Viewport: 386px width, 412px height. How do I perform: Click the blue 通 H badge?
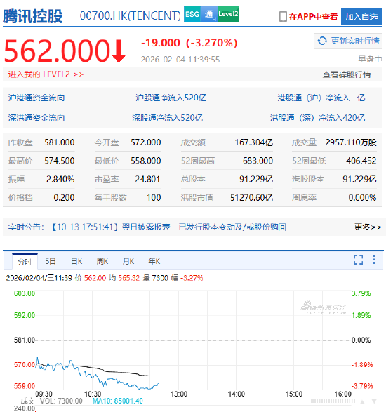pyautogui.click(x=209, y=14)
